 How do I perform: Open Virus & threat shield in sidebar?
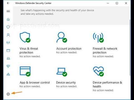click(x=8, y=27)
